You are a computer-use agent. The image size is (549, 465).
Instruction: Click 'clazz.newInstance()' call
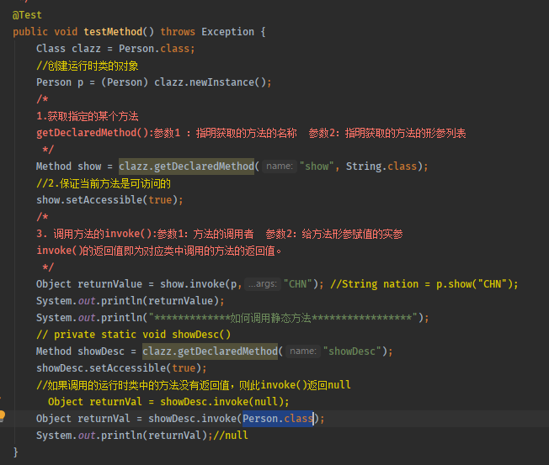[210, 82]
